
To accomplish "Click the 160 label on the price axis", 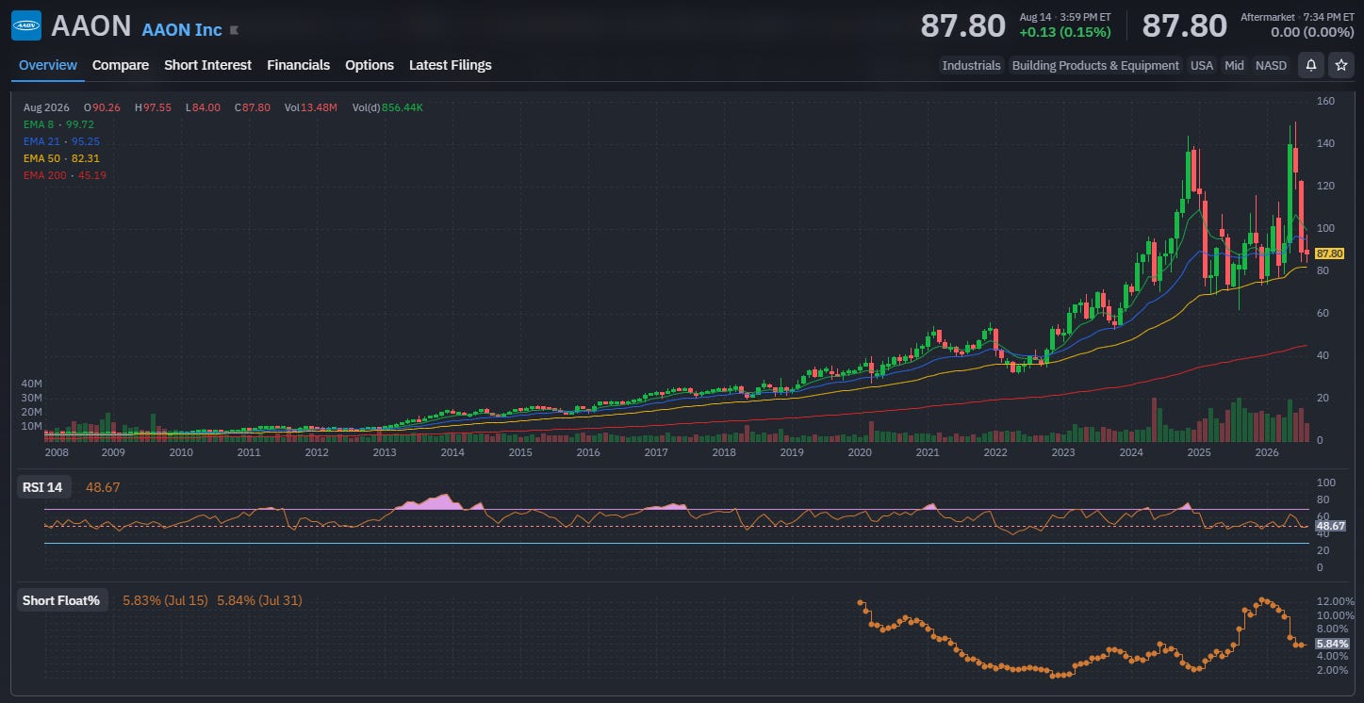I will point(1327,101).
